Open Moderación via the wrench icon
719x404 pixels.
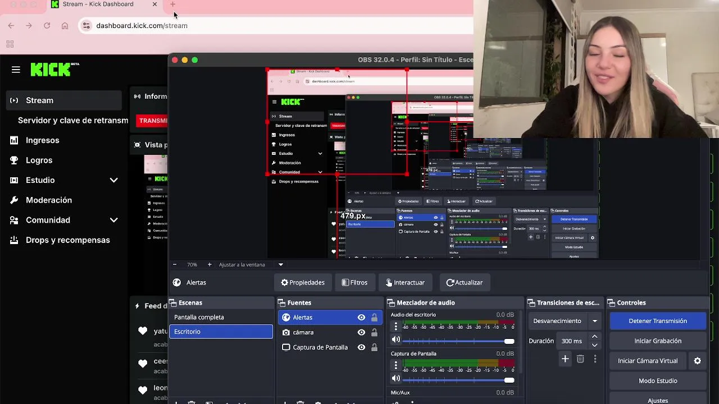[14, 200]
